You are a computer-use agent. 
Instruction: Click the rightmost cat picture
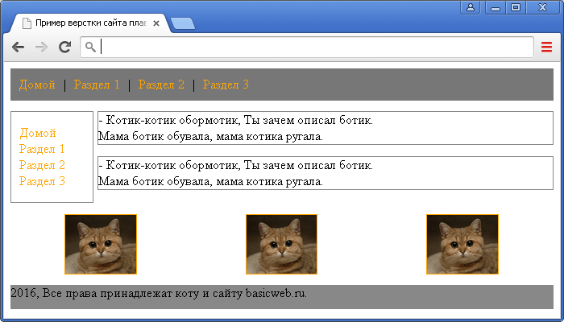(462, 244)
